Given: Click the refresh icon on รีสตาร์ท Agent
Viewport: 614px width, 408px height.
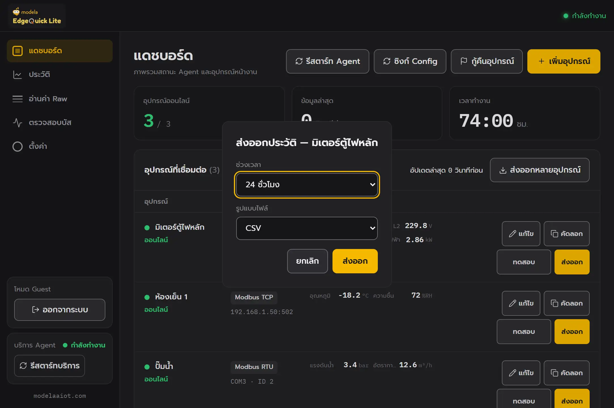Looking at the screenshot, I should click(299, 61).
